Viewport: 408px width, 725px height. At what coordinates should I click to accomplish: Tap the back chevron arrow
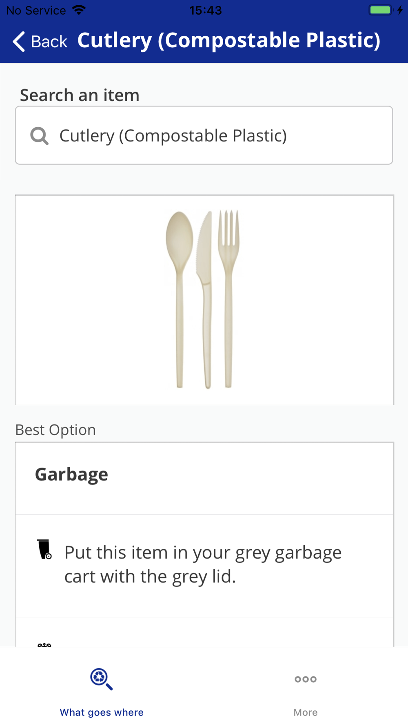pyautogui.click(x=19, y=42)
